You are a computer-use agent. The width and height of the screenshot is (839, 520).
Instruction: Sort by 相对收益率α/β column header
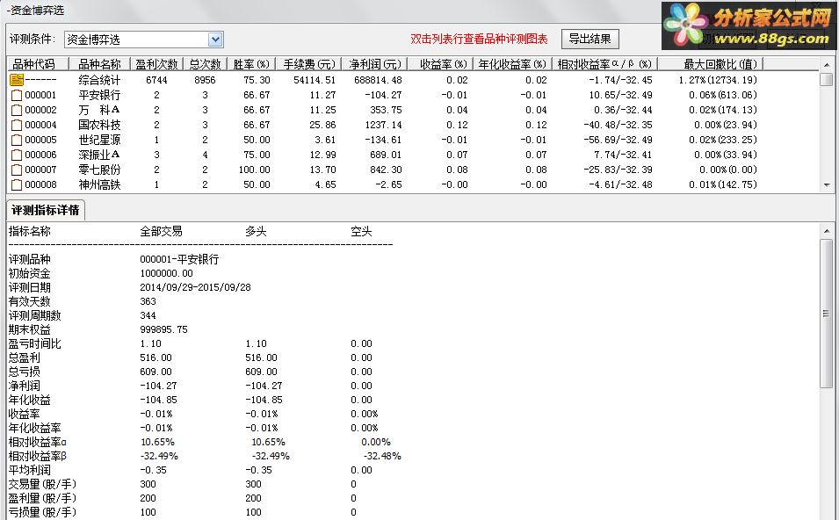[x=604, y=64]
